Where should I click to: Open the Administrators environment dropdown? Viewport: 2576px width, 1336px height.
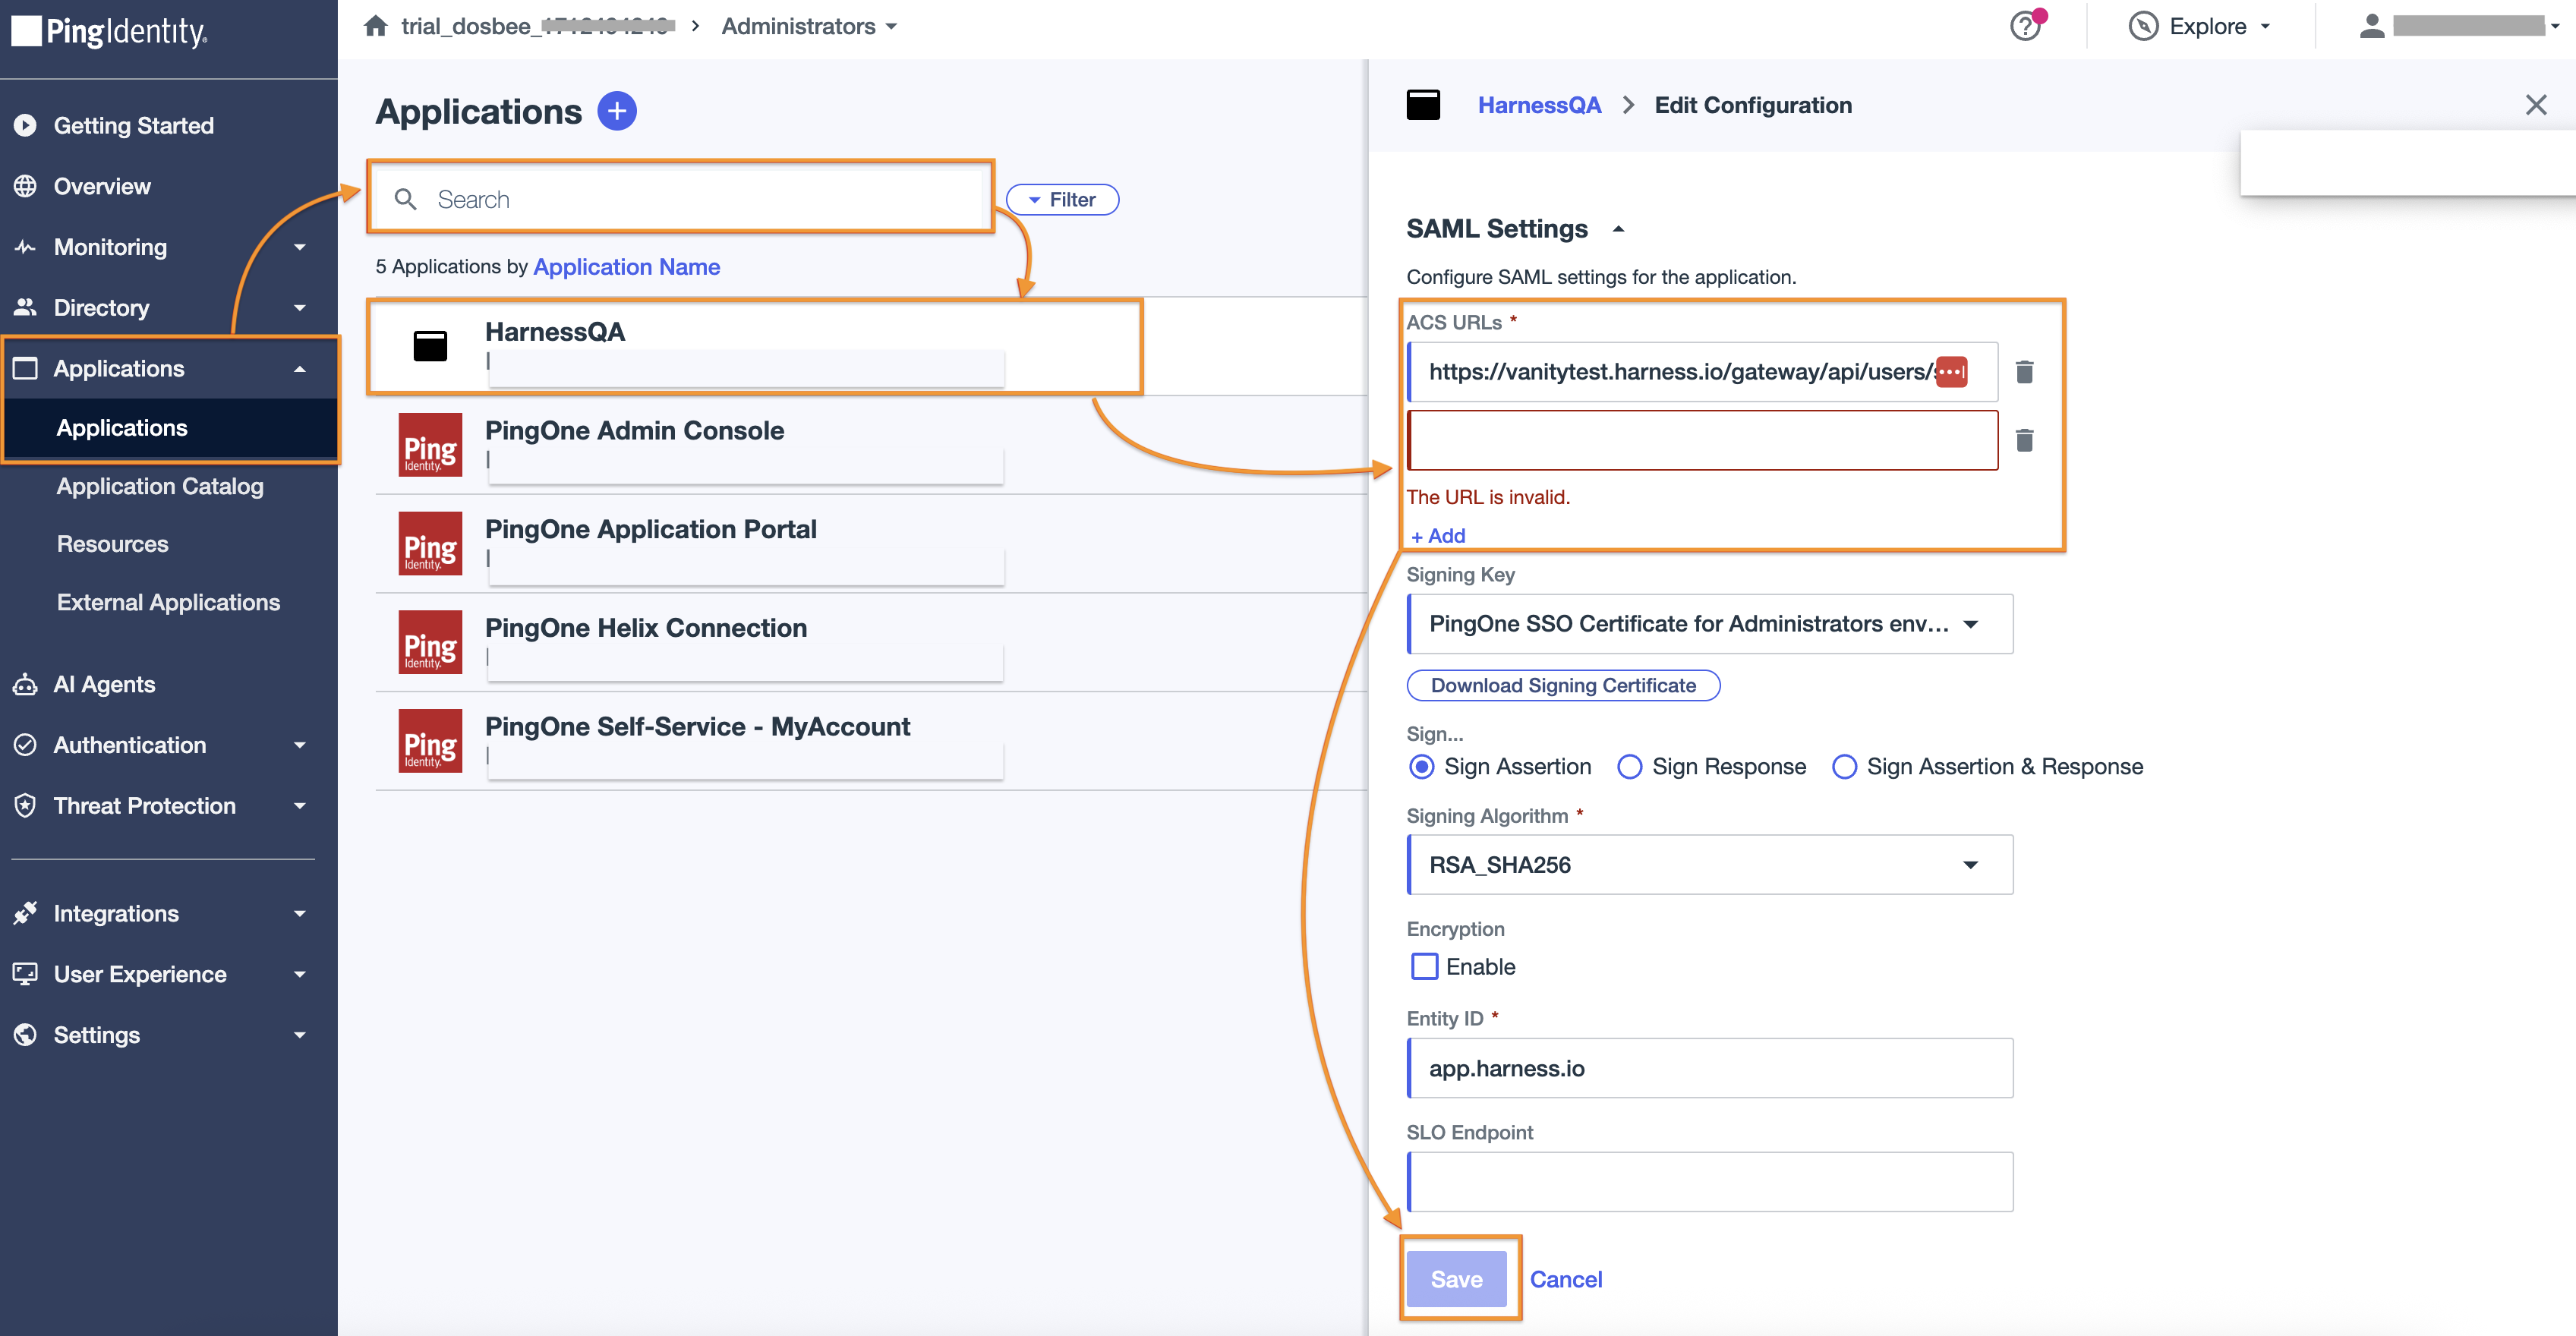point(809,26)
